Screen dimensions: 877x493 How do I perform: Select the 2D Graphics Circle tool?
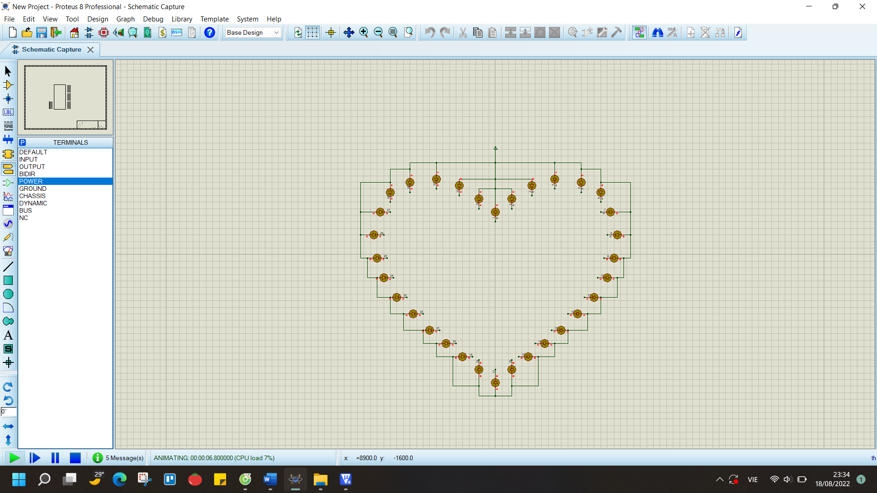tap(8, 294)
